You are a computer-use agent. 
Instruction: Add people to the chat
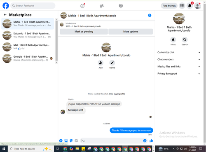point(101,63)
